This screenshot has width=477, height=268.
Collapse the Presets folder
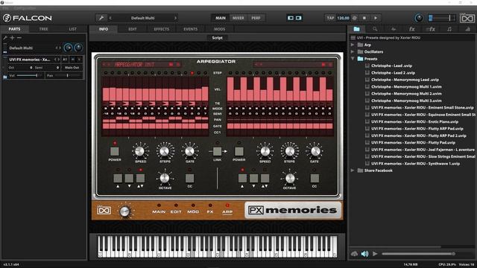[x=353, y=59]
